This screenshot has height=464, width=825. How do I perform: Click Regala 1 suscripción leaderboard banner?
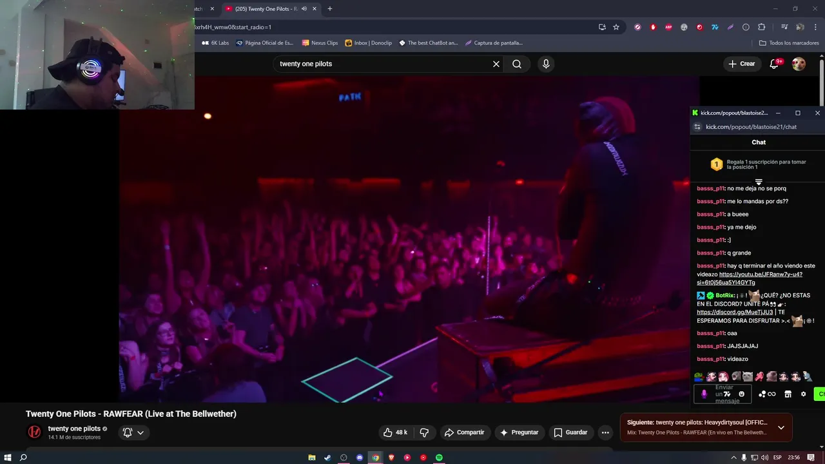[x=758, y=164]
